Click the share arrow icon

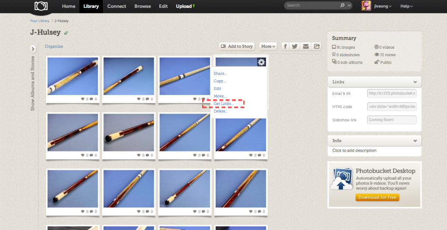[x=316, y=47]
